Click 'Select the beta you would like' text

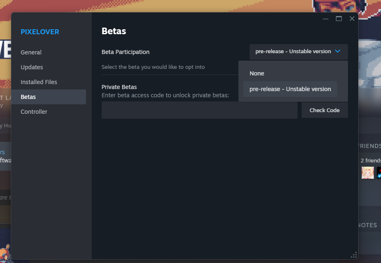[x=153, y=67]
